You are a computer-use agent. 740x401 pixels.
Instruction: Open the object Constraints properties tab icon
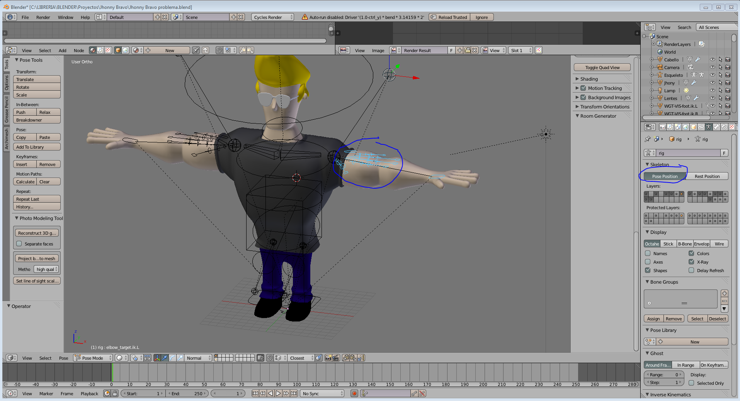click(x=701, y=127)
